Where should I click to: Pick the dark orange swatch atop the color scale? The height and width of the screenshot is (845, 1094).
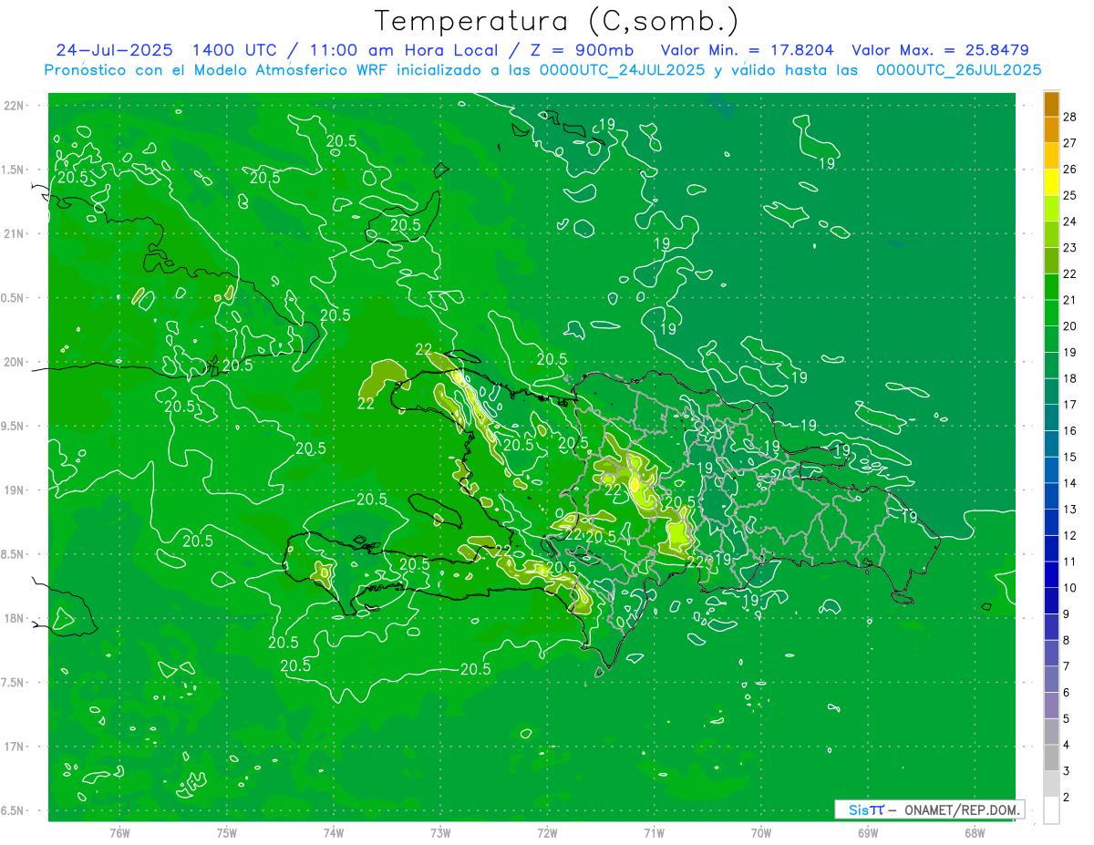click(1051, 103)
